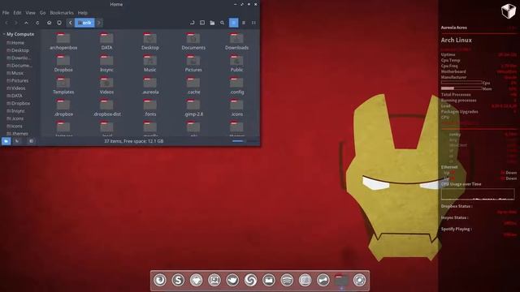Reload the current folder view

coord(37,23)
